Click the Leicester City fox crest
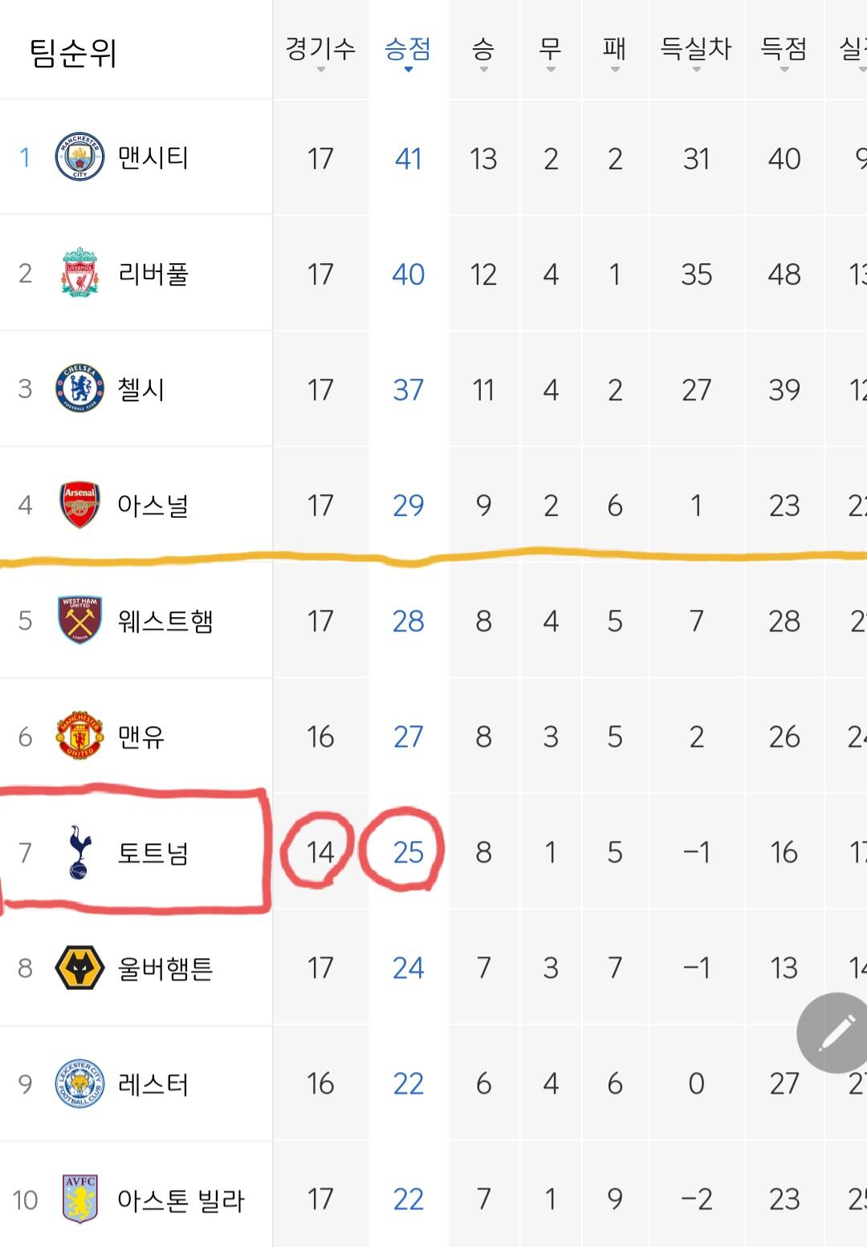This screenshot has height=1247, width=867. click(79, 1083)
